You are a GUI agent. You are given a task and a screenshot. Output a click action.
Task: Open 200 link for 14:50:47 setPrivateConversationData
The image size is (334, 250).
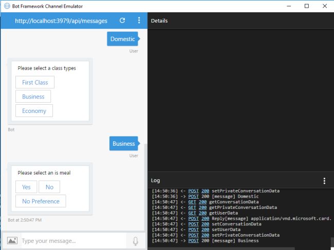pyautogui.click(x=205, y=235)
